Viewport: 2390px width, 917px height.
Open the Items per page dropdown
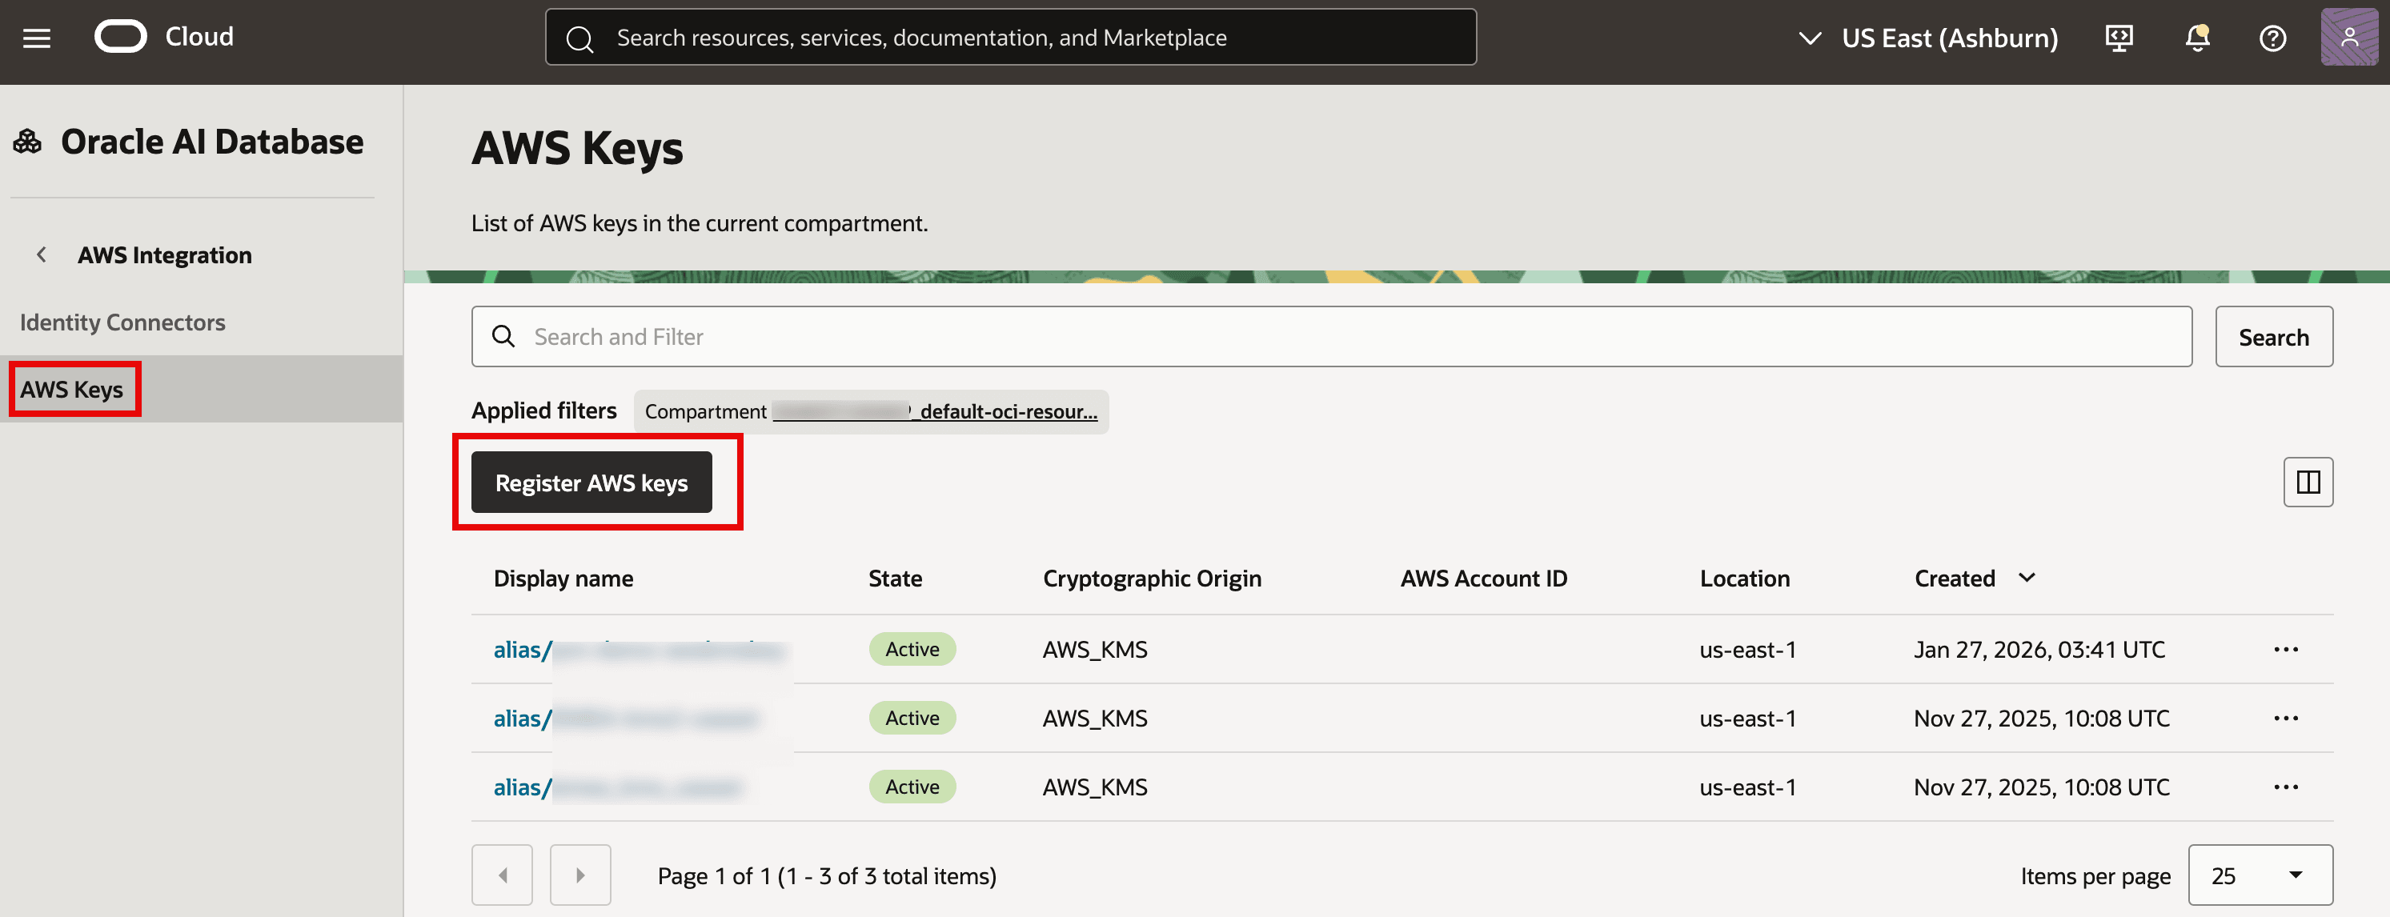pos(2260,875)
